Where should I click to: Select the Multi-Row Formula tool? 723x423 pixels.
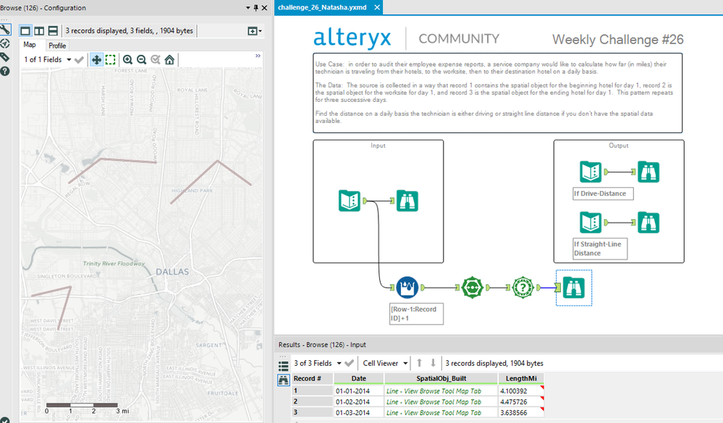407,288
